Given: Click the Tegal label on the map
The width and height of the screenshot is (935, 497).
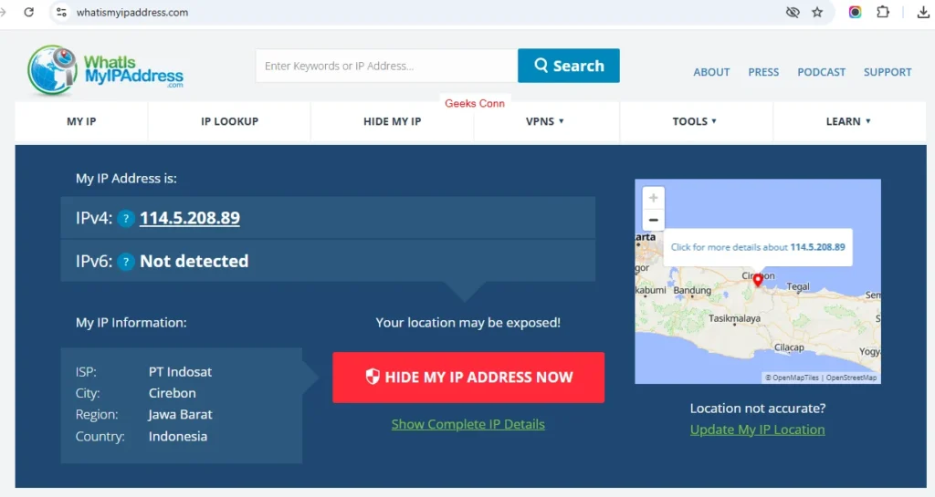Looking at the screenshot, I should pos(798,287).
